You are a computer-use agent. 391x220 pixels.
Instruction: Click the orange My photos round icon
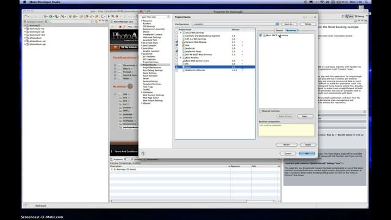[130, 86]
